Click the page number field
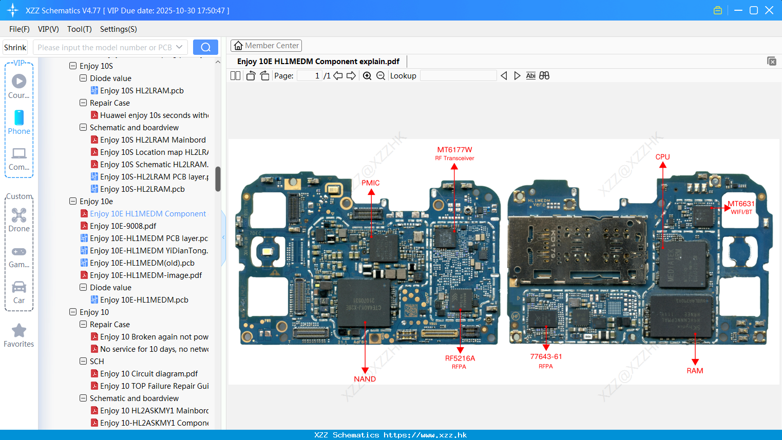The image size is (782, 440). coord(310,75)
